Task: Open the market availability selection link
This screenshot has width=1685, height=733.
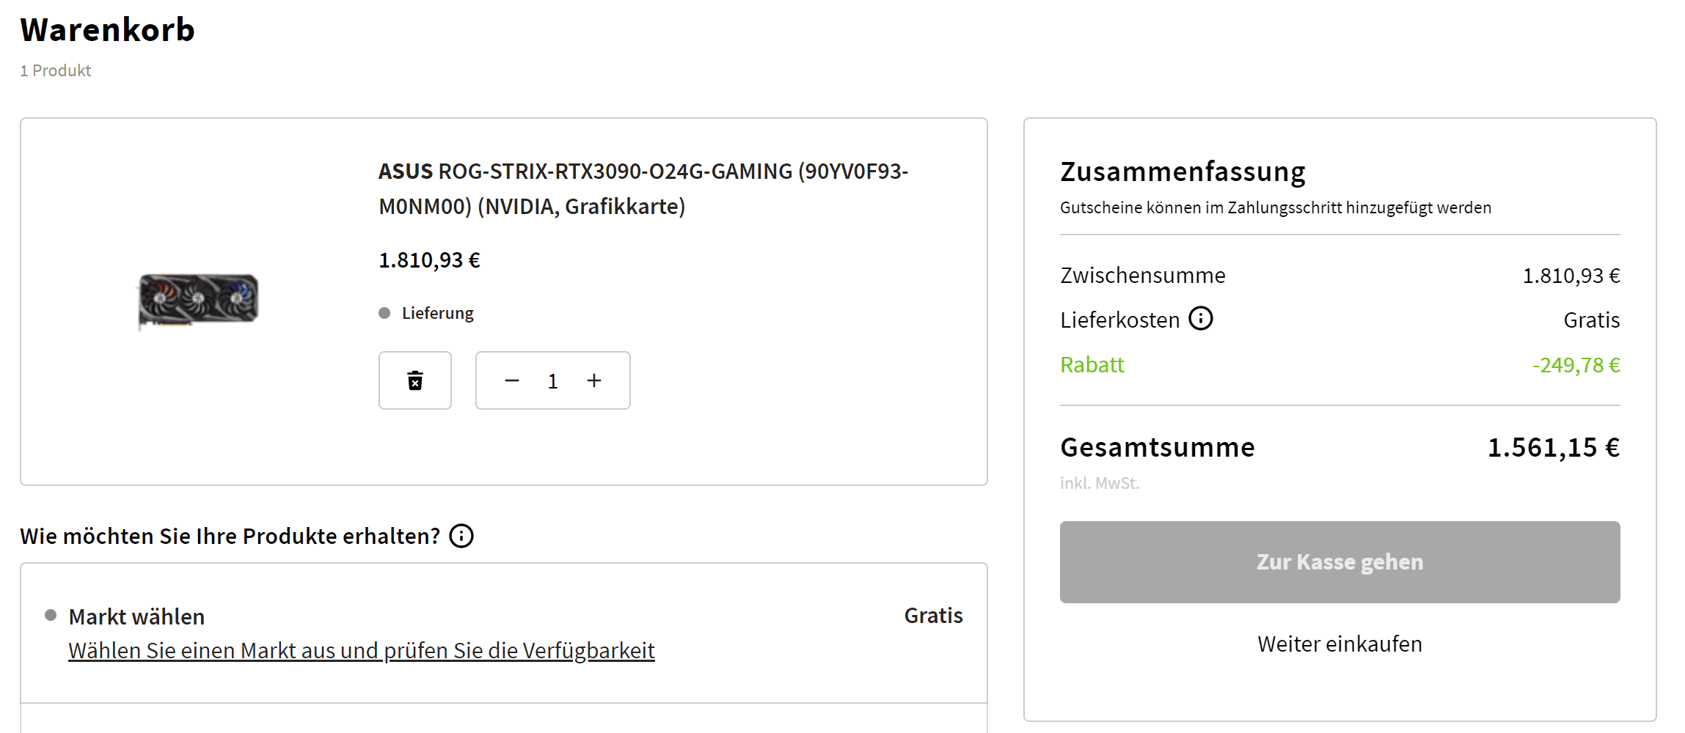Action: click(x=361, y=650)
